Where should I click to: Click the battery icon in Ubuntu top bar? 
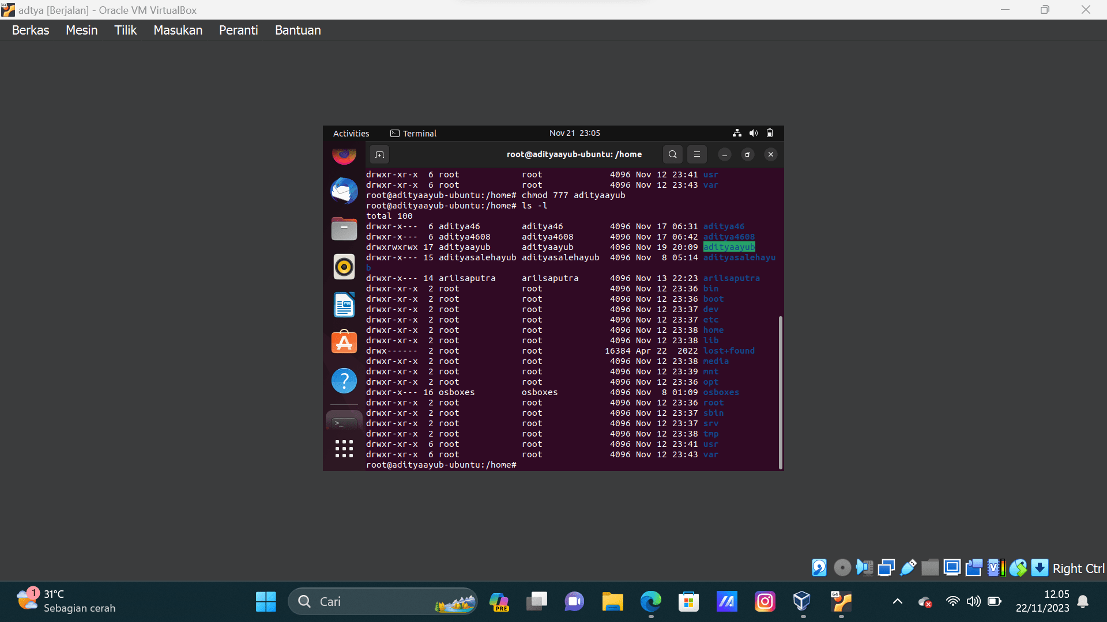769,133
